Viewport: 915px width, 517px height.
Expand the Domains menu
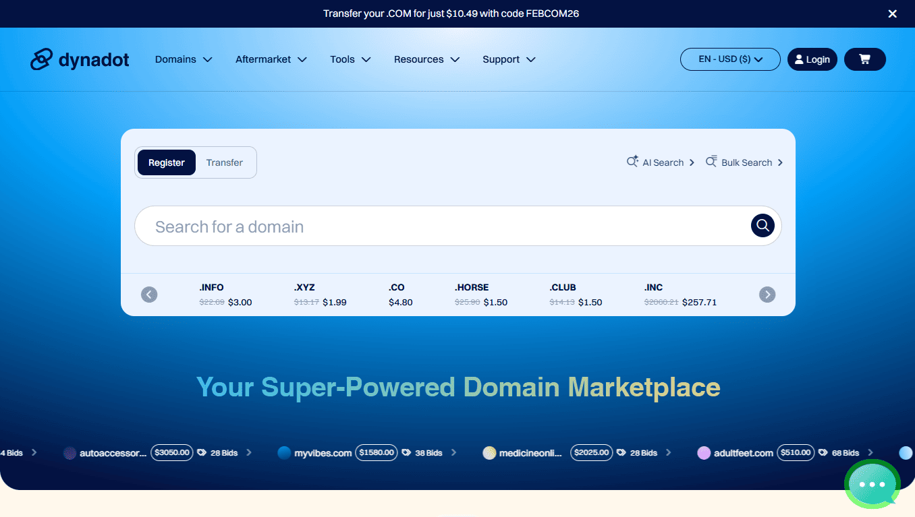[x=183, y=59]
